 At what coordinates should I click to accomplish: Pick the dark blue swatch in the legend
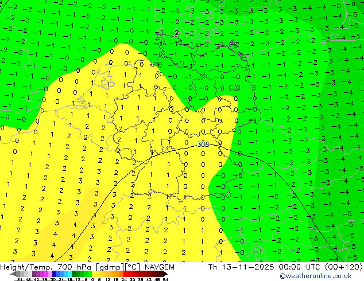point(54,274)
